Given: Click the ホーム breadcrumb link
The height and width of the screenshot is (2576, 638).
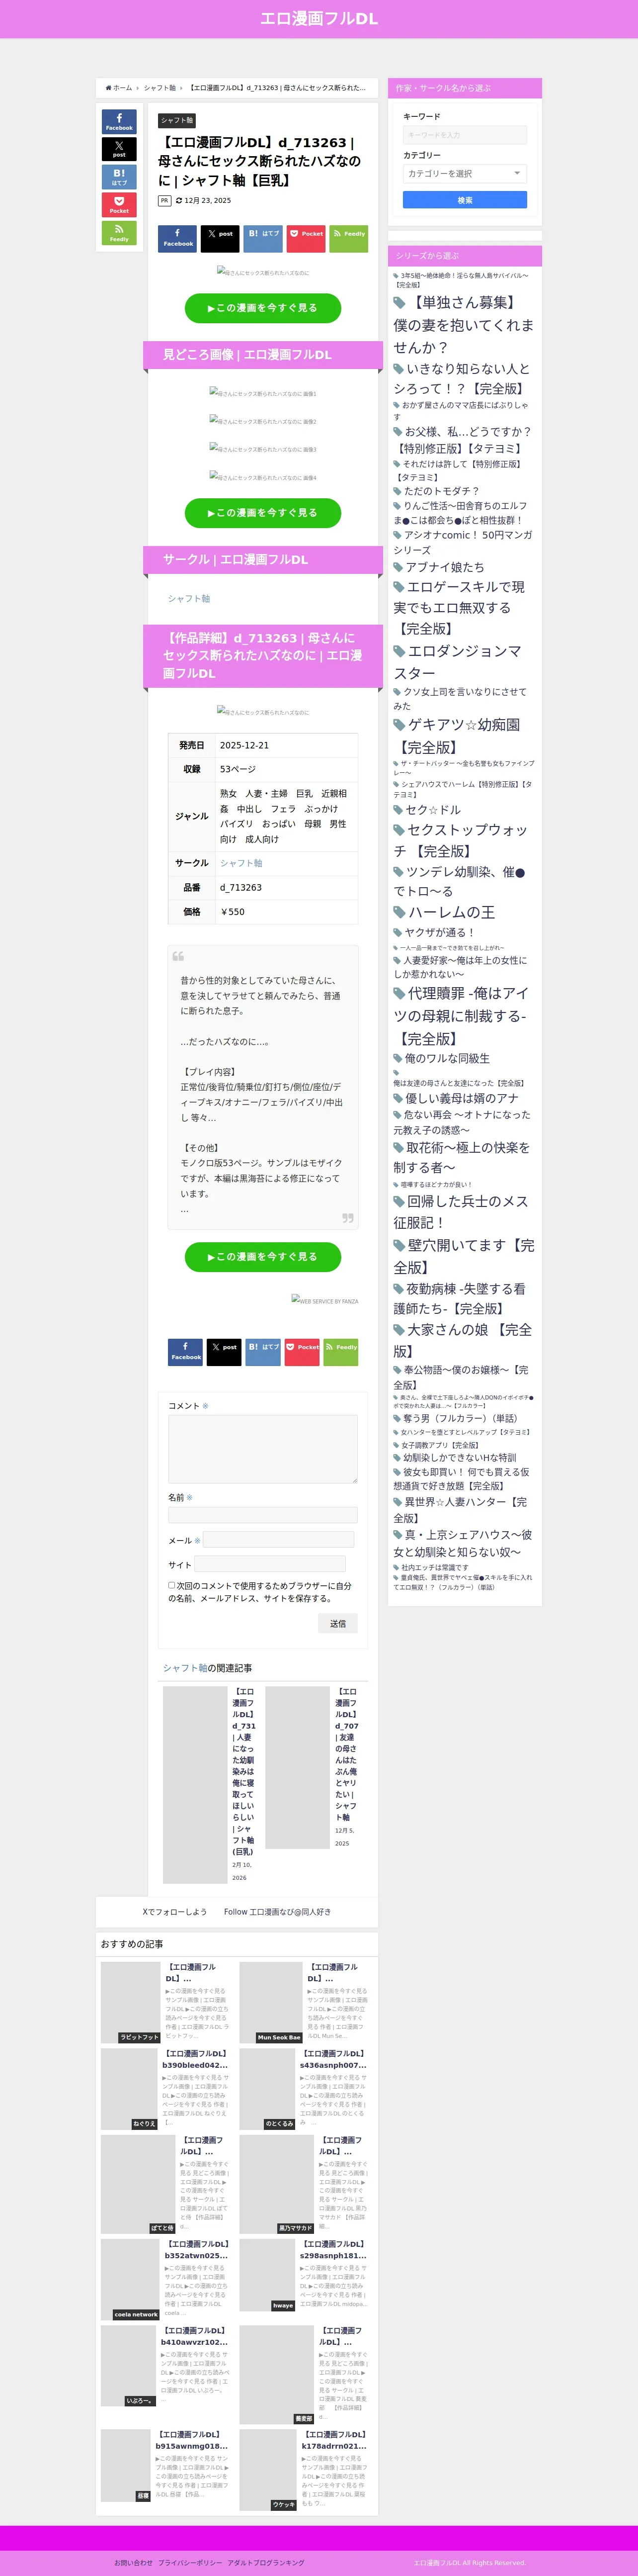Looking at the screenshot, I should coord(122,88).
